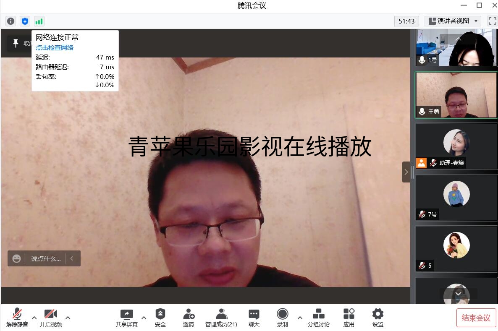Image resolution: width=498 pixels, height=331 pixels.
Task: Expand share screen options arrow
Action: (144, 317)
